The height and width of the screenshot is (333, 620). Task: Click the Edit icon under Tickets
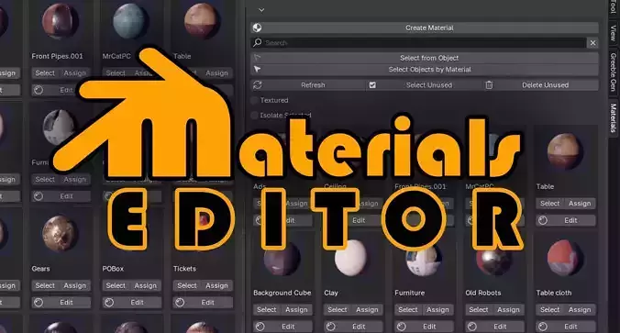pyautogui.click(x=180, y=303)
